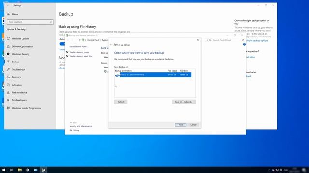Open the Control Panel address bar dropdown

207,40
